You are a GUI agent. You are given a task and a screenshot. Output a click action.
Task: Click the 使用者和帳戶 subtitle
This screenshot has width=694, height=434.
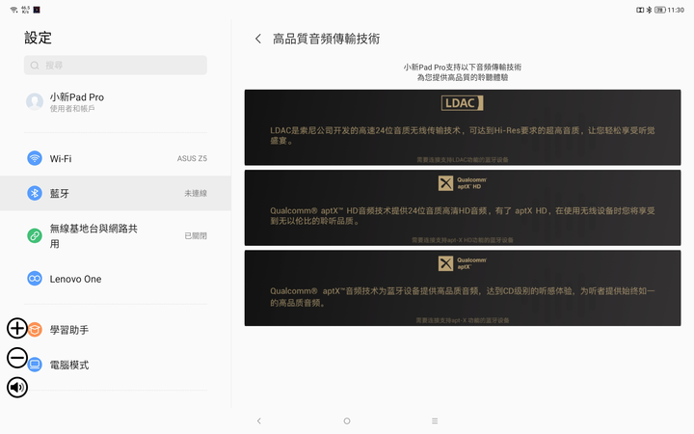point(72,108)
